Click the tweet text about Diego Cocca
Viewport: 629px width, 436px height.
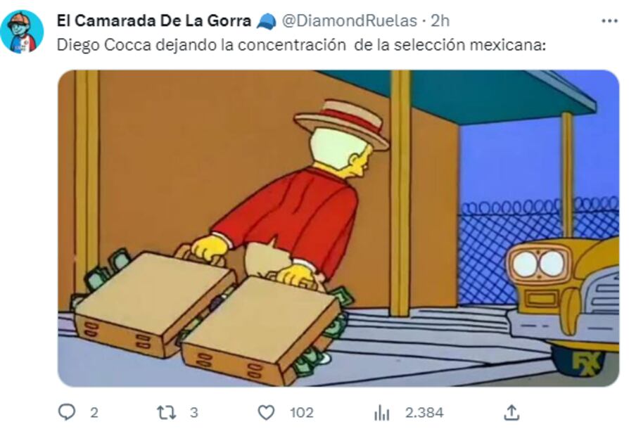[301, 45]
